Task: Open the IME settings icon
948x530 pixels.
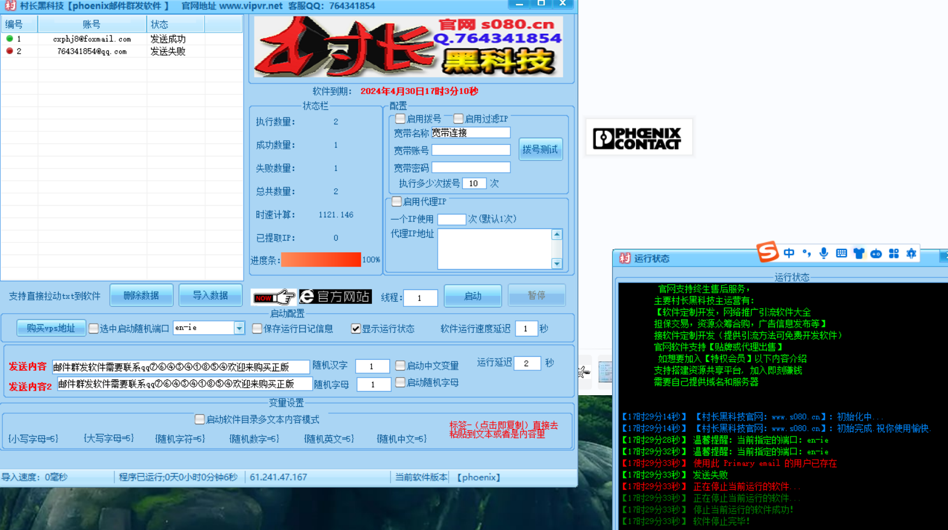Action: click(911, 253)
